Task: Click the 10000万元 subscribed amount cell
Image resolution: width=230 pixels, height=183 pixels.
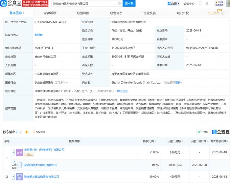Action: [175, 165]
